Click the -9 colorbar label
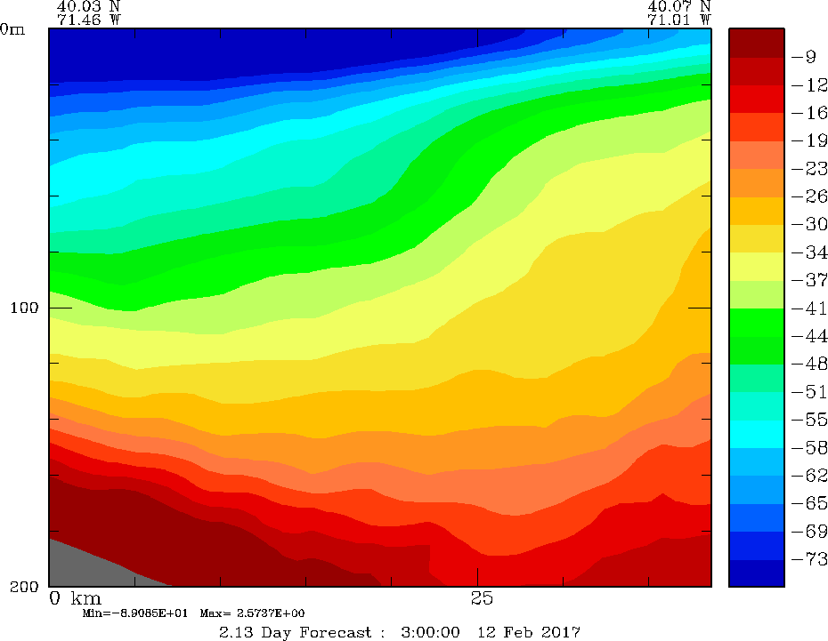This screenshot has height=641, width=828. tap(804, 58)
